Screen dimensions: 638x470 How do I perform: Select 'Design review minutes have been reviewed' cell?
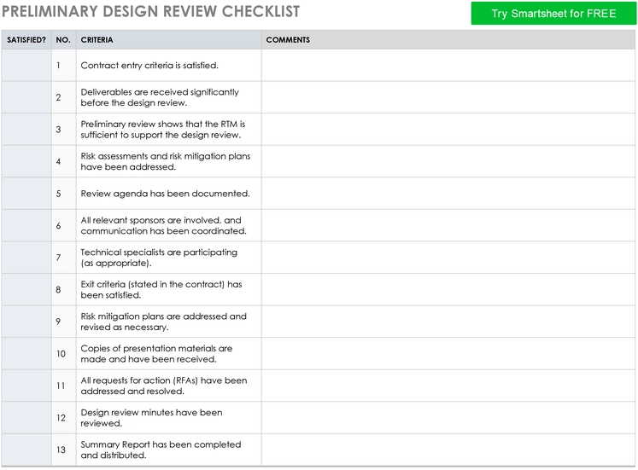point(168,418)
